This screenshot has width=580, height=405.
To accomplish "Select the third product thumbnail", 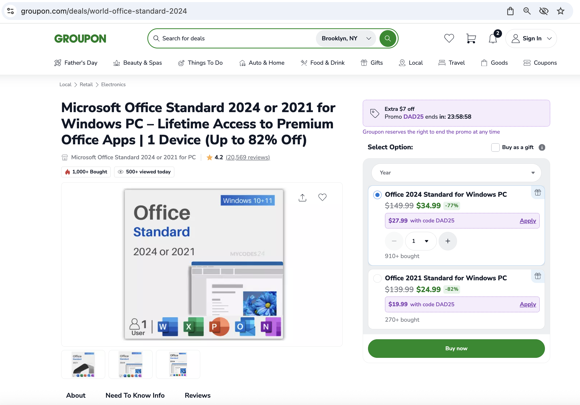I will (x=178, y=364).
